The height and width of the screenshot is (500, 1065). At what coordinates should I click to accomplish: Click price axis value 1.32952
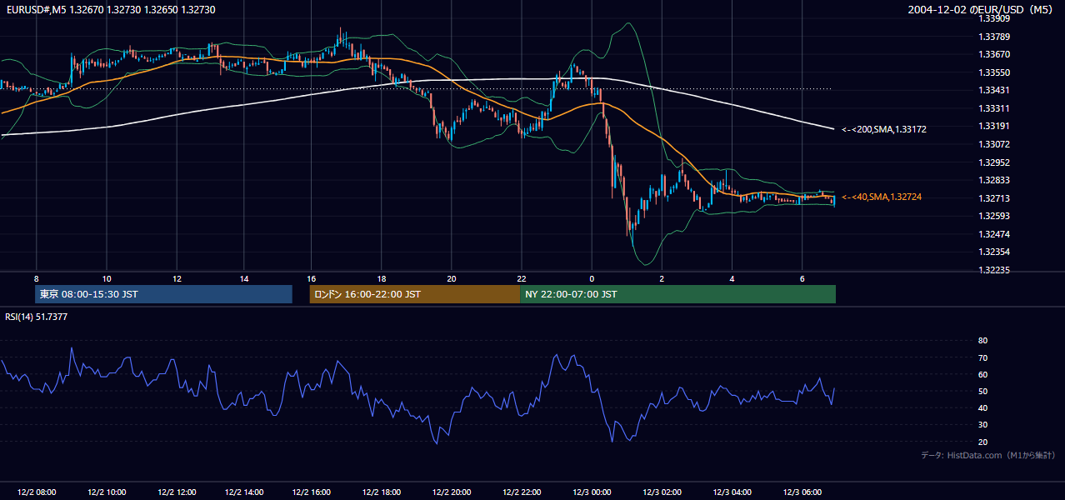pyautogui.click(x=994, y=162)
